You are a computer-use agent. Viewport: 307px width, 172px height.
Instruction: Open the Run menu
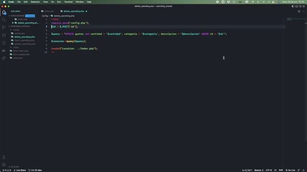[59, 2]
